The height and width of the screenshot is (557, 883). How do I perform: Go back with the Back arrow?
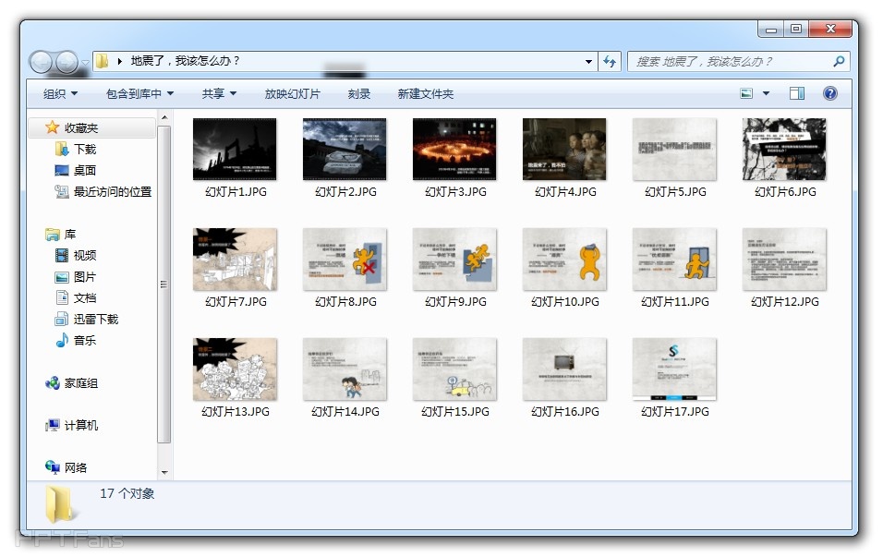42,62
